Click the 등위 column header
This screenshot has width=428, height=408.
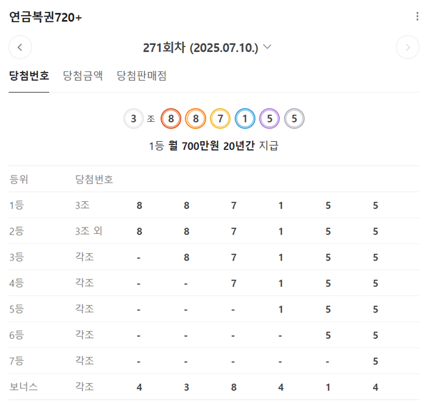(19, 179)
